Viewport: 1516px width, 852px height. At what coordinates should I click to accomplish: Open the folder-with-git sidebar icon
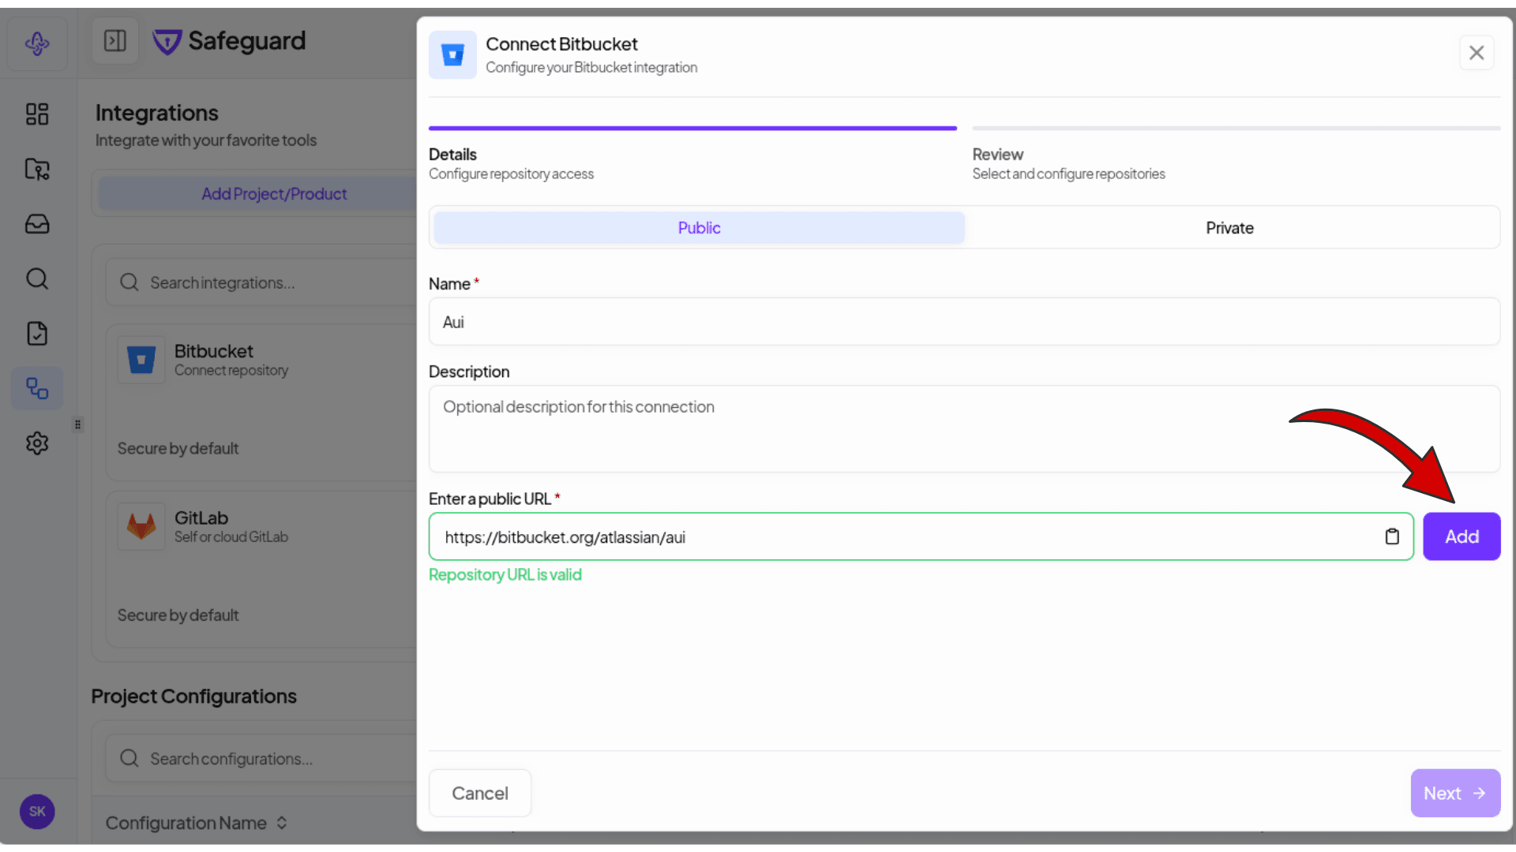tap(37, 169)
